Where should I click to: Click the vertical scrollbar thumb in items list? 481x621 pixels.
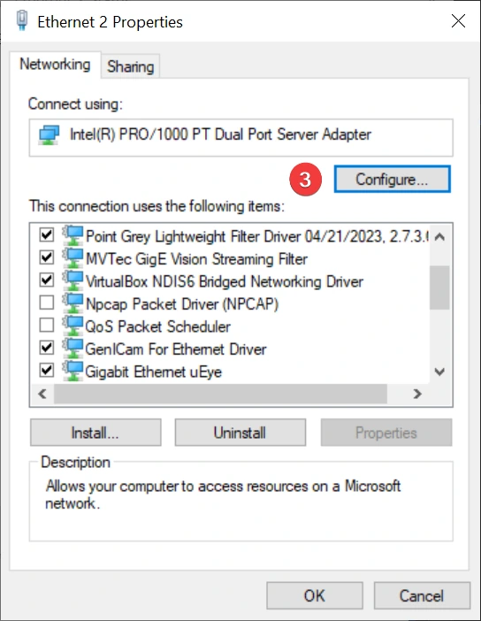coord(439,287)
